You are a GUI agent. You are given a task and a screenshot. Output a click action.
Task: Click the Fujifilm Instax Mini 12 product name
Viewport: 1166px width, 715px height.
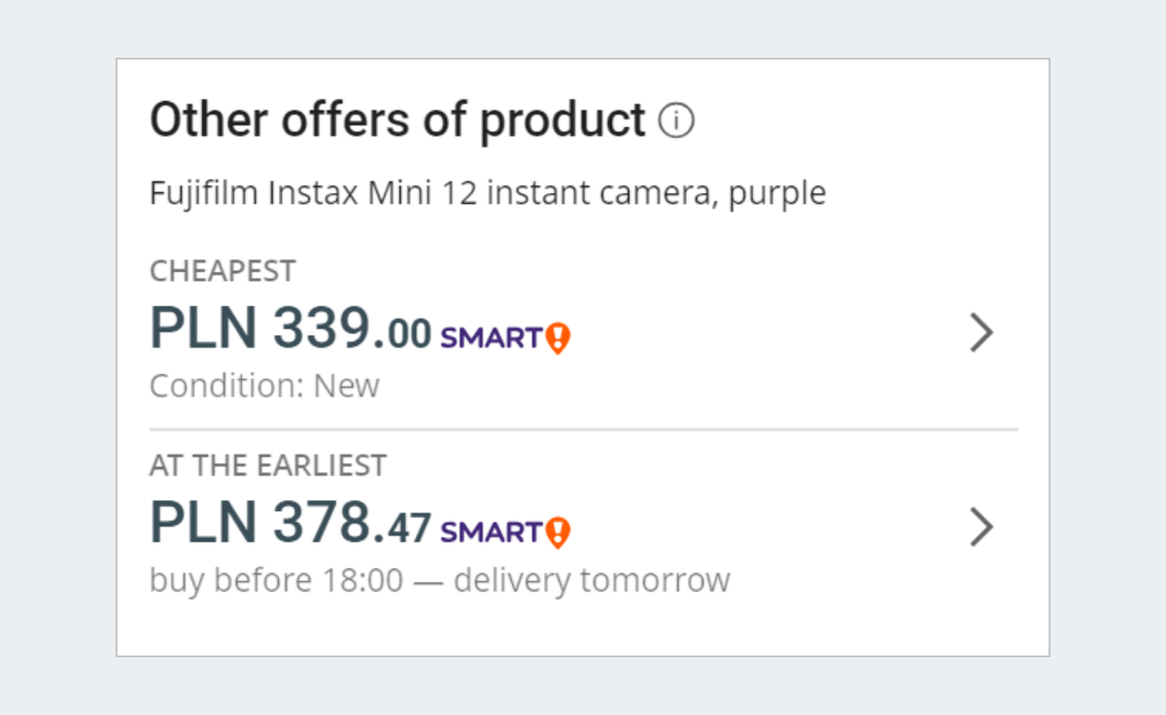point(488,193)
